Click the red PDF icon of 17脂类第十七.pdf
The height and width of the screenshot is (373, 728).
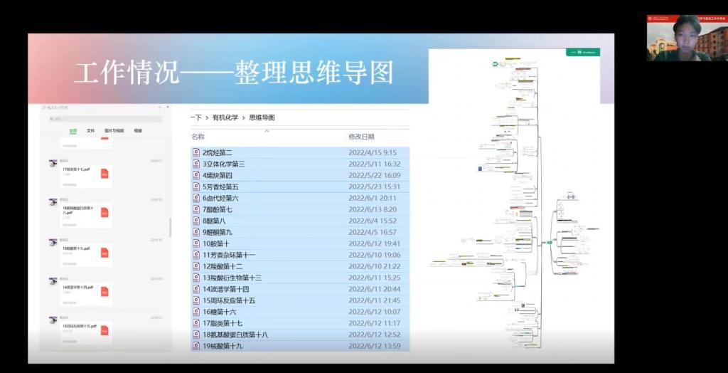tap(105, 174)
